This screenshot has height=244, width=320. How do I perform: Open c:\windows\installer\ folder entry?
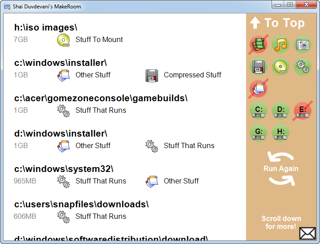[x=60, y=63]
